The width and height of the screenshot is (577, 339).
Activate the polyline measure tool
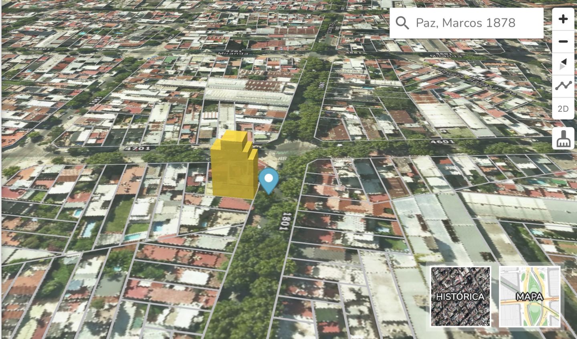tap(563, 86)
